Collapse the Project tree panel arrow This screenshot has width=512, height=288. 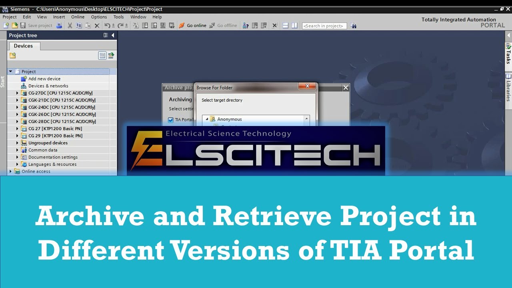(x=113, y=35)
